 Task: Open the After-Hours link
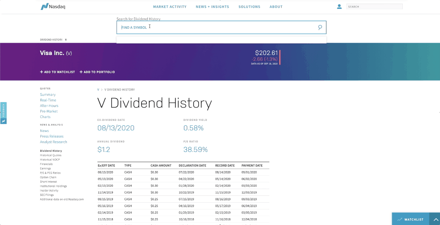49,106
